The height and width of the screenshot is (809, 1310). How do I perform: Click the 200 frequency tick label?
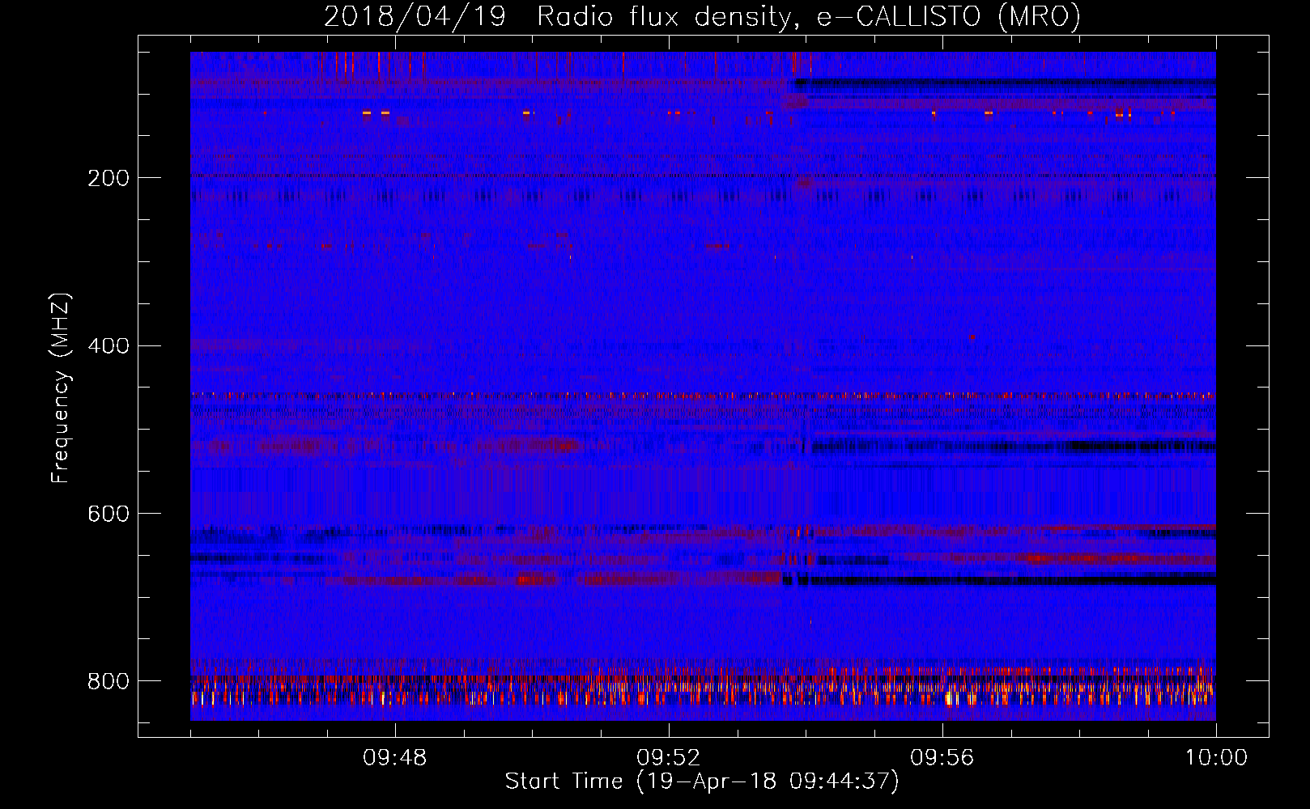coord(108,178)
